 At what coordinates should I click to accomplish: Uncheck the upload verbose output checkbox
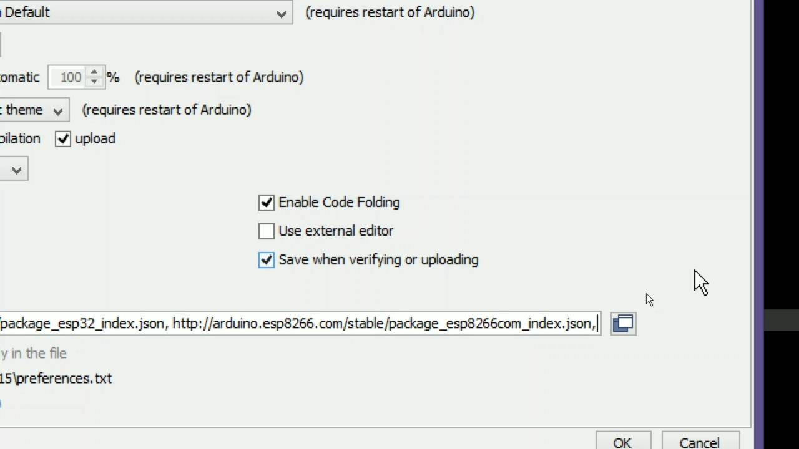63,138
